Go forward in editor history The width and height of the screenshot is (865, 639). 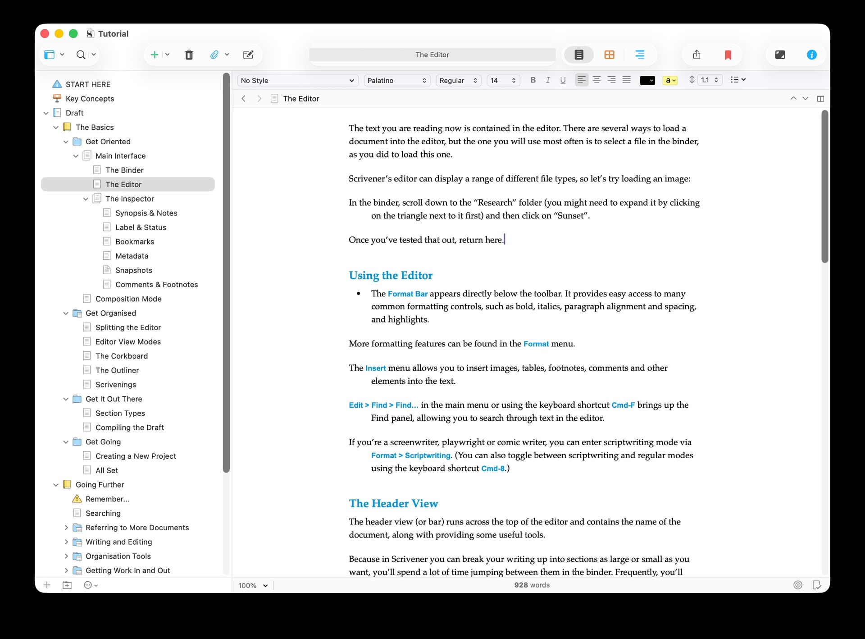click(x=259, y=98)
